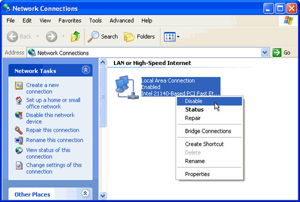Select Create Shortcut in context menu

(x=209, y=144)
